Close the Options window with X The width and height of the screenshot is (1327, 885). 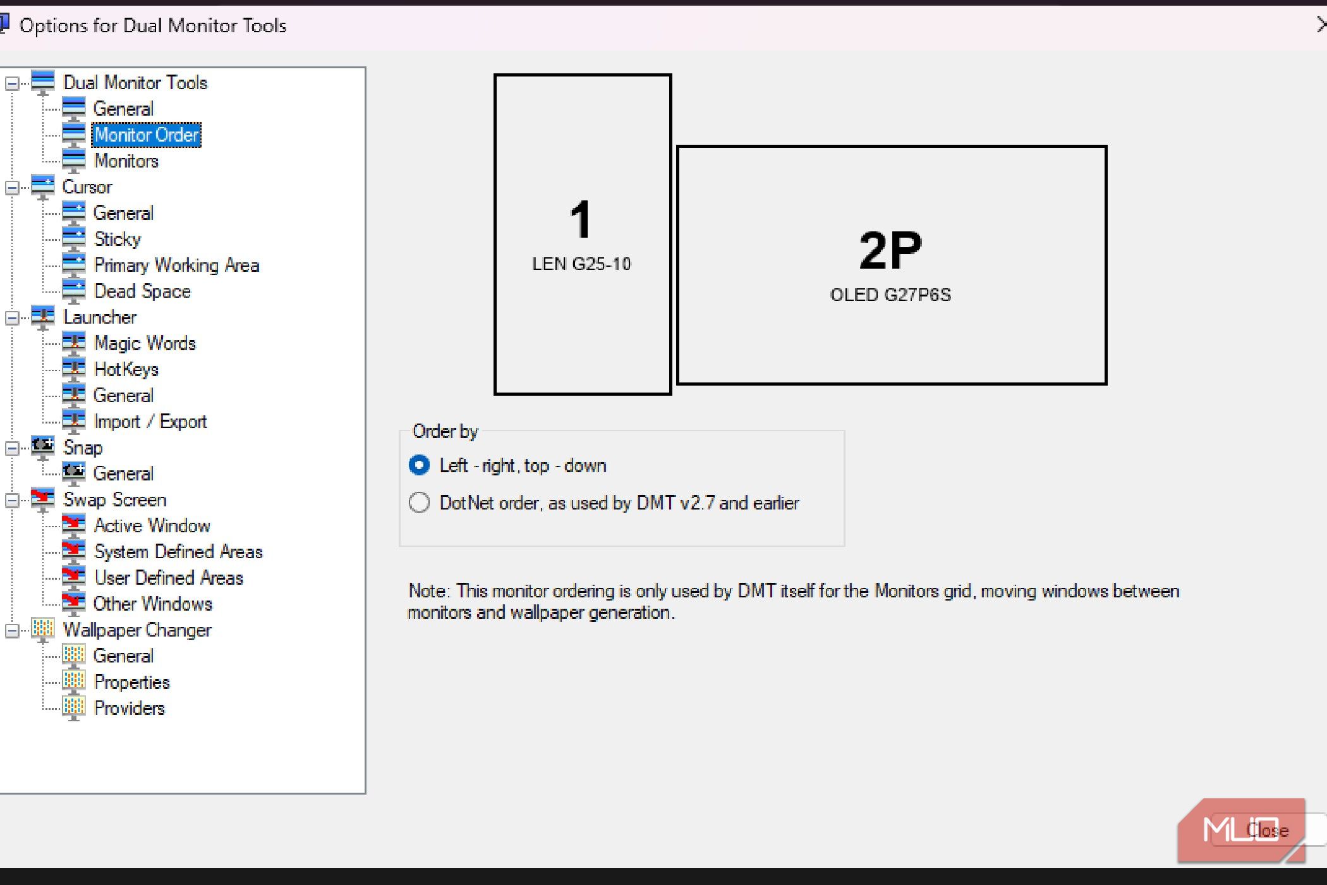pyautogui.click(x=1320, y=25)
